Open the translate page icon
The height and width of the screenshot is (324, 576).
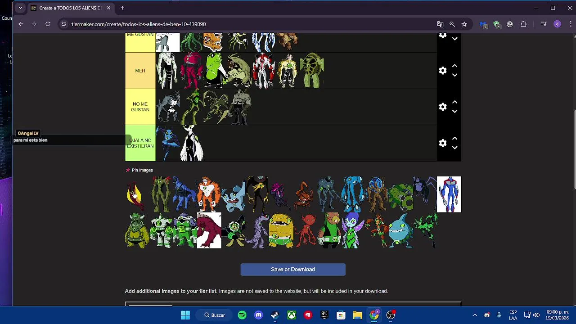[440, 24]
